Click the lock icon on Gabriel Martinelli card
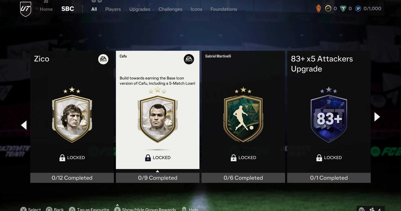This screenshot has width=401, height=211. 233,158
